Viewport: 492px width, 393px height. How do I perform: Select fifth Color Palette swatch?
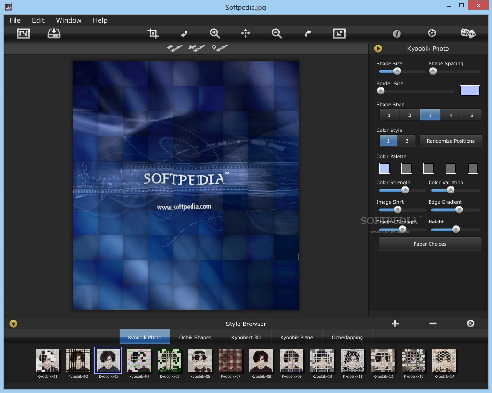[x=473, y=168]
